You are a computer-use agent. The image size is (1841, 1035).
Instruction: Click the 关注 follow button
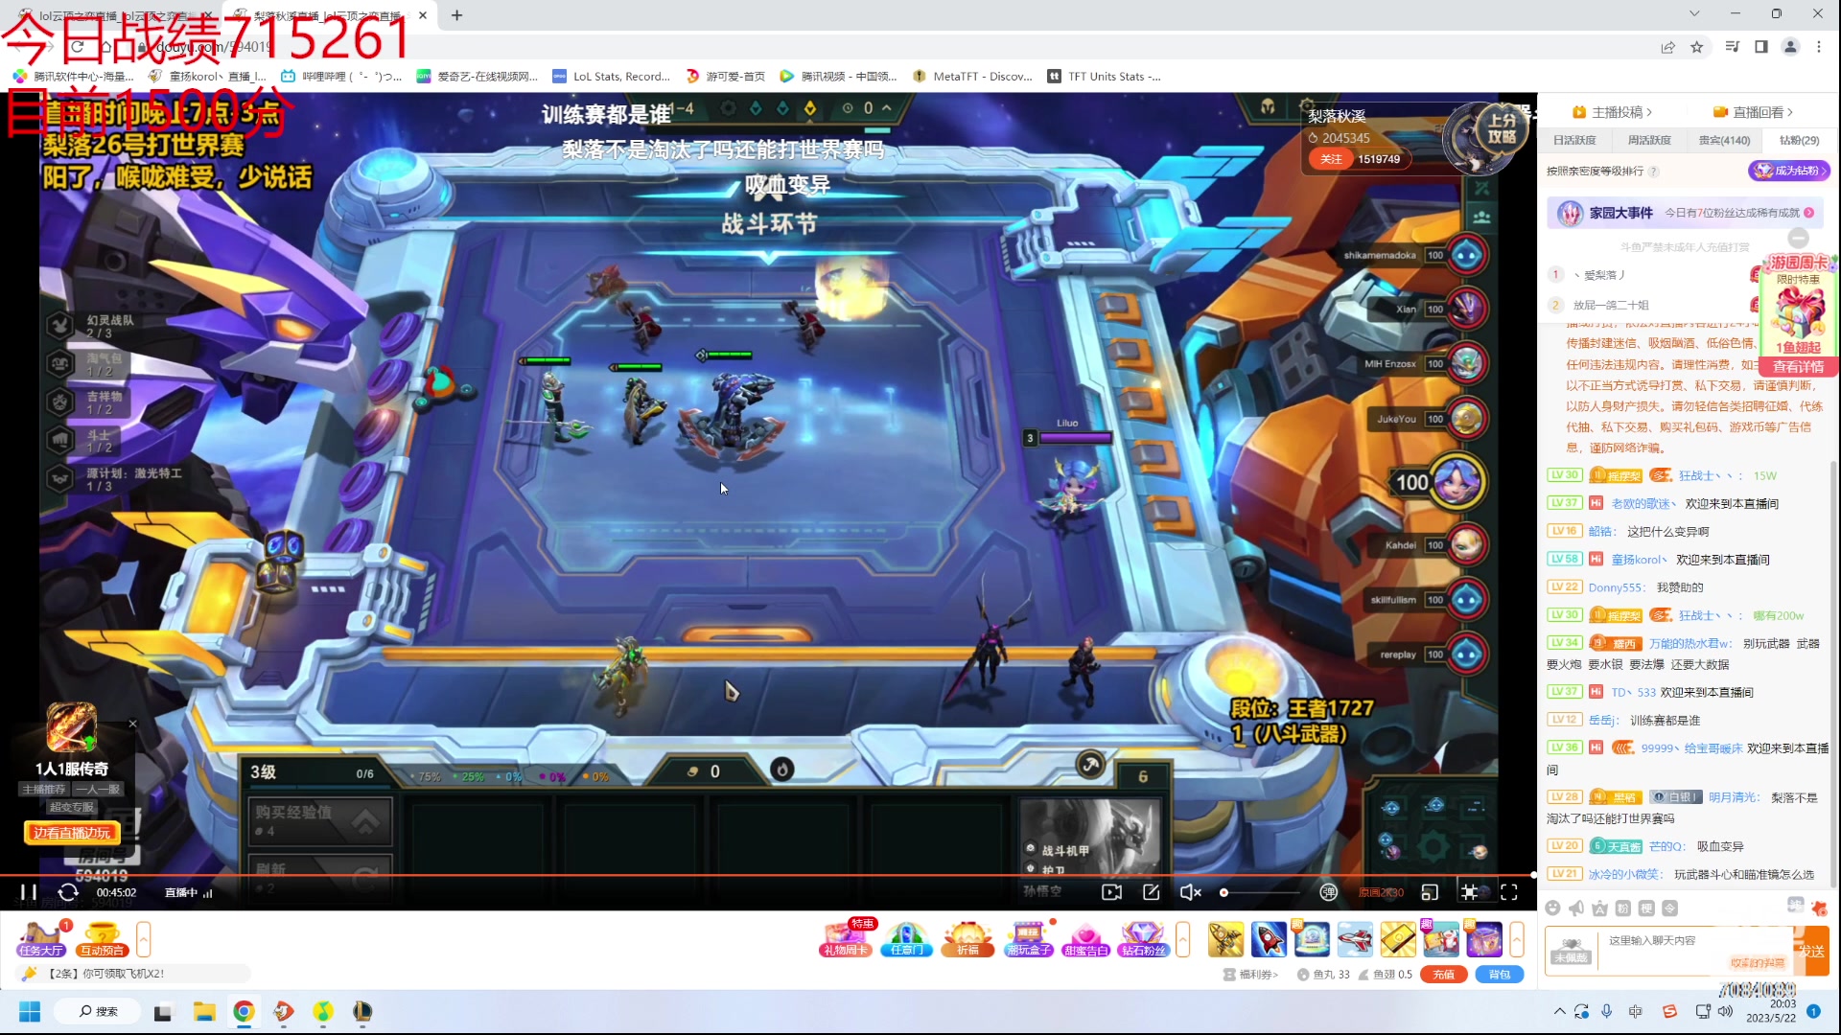coord(1331,159)
